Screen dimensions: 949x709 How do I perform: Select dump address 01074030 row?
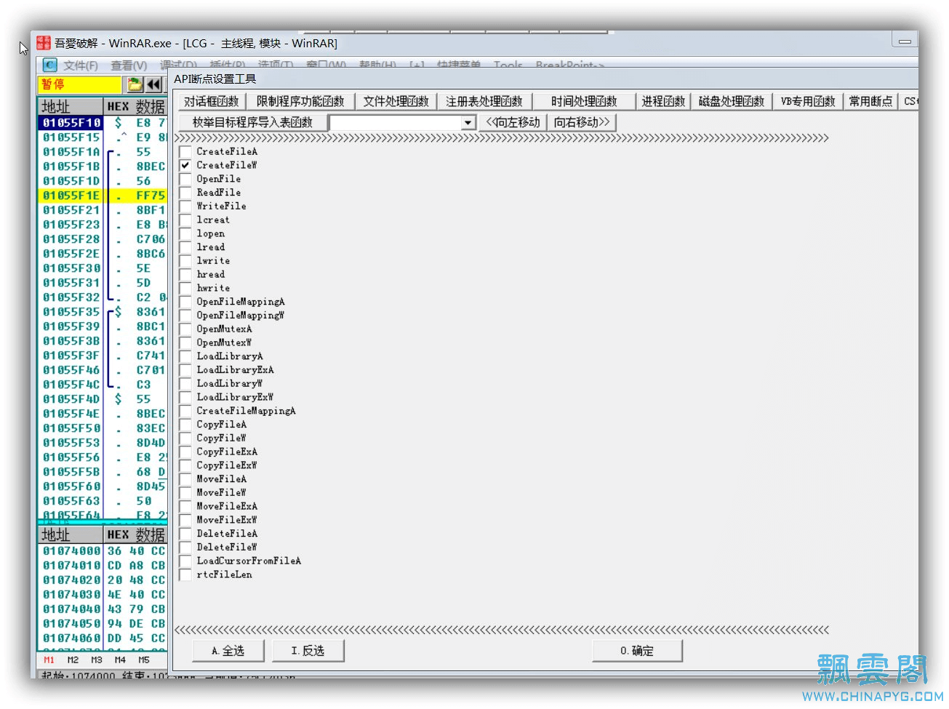[103, 595]
